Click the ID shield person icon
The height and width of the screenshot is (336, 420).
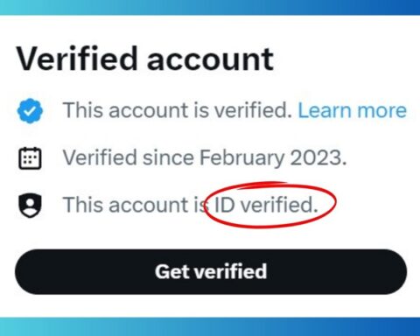pyautogui.click(x=30, y=206)
